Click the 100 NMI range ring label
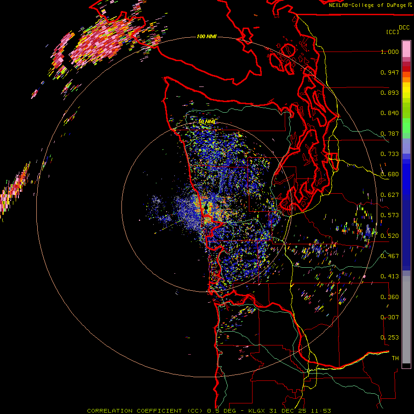This screenshot has height=414, width=414. pos(207,36)
